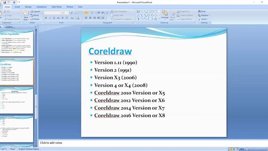The width and height of the screenshot is (268, 151).
Task: Switch to the Outline pane tab
Action: coord(9,27)
